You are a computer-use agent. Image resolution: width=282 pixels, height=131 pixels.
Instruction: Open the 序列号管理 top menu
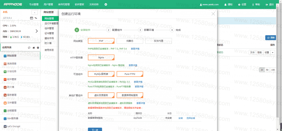click(64, 5)
